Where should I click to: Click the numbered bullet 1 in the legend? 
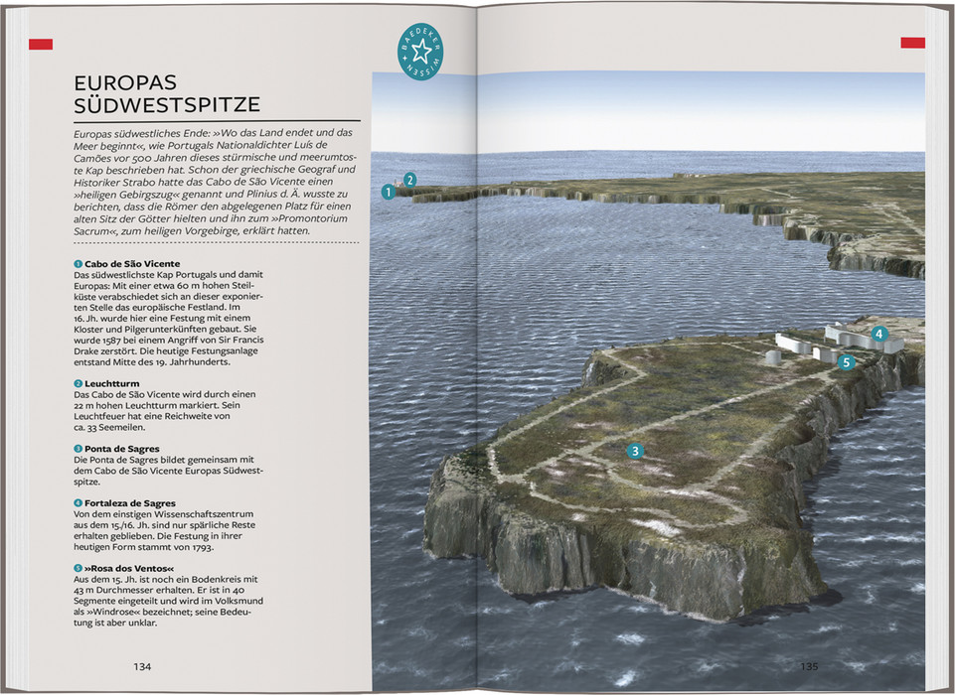click(x=79, y=263)
